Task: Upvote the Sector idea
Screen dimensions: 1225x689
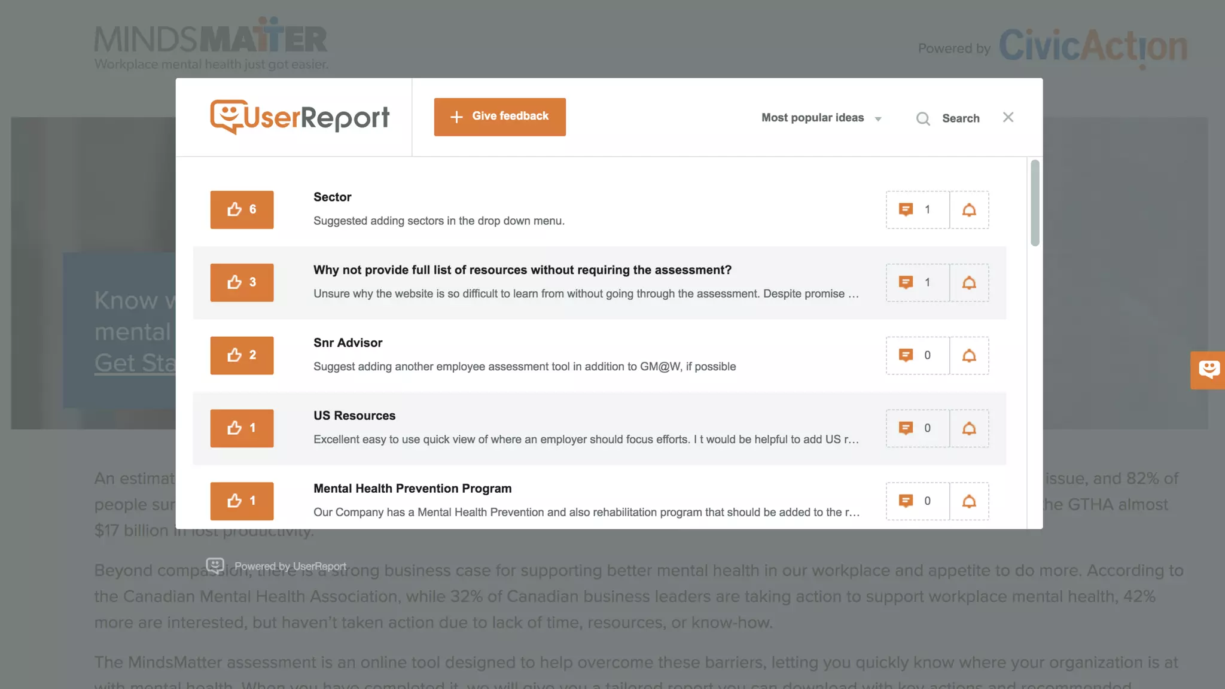Action: [x=242, y=209]
